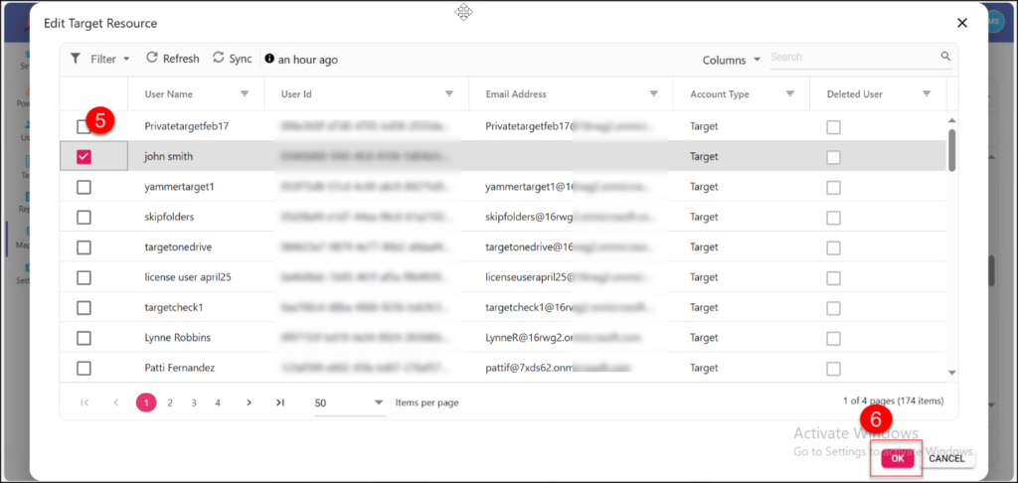Confirm selection with OK button
This screenshot has height=483, width=1018.
point(898,458)
